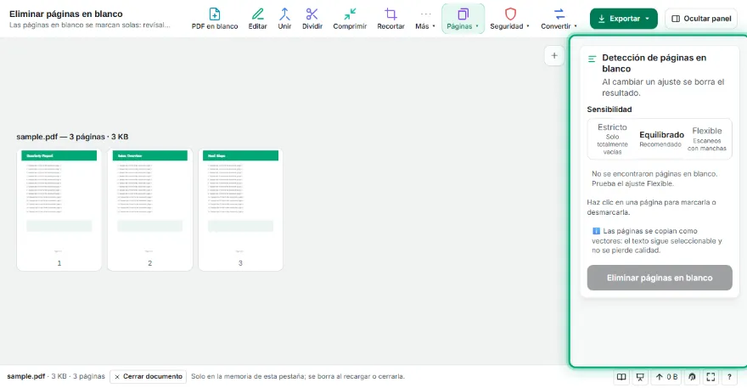Click the Detección de páginas en blanco heading

click(654, 63)
